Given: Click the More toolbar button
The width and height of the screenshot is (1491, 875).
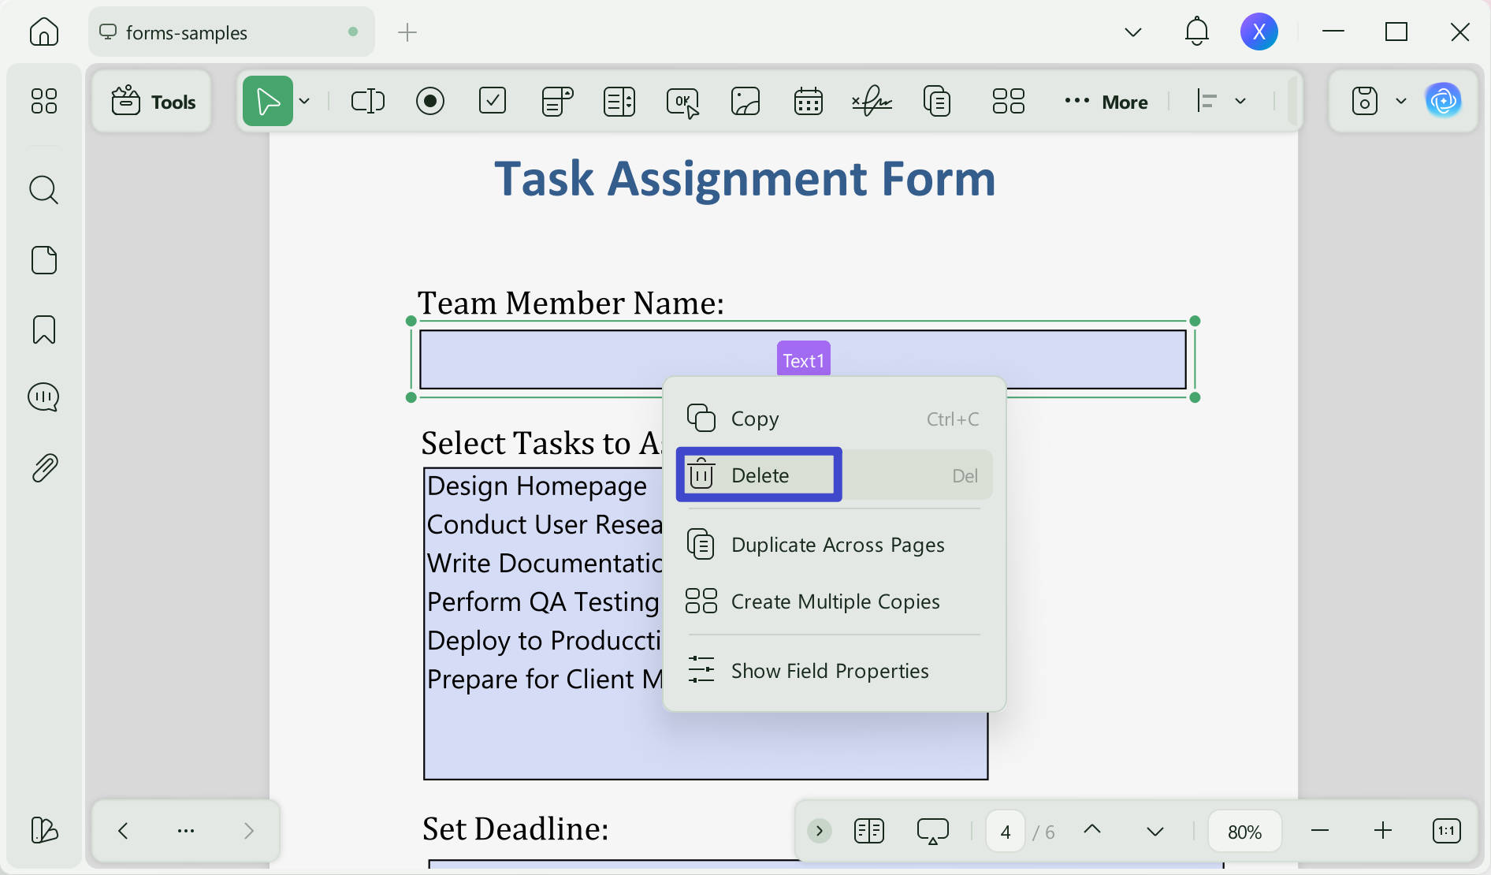Looking at the screenshot, I should point(1106,102).
